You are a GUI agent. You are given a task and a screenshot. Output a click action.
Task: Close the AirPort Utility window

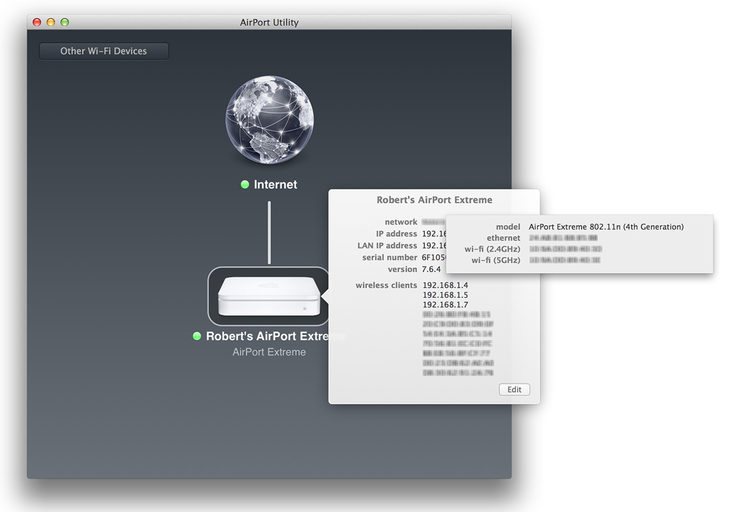click(x=37, y=22)
